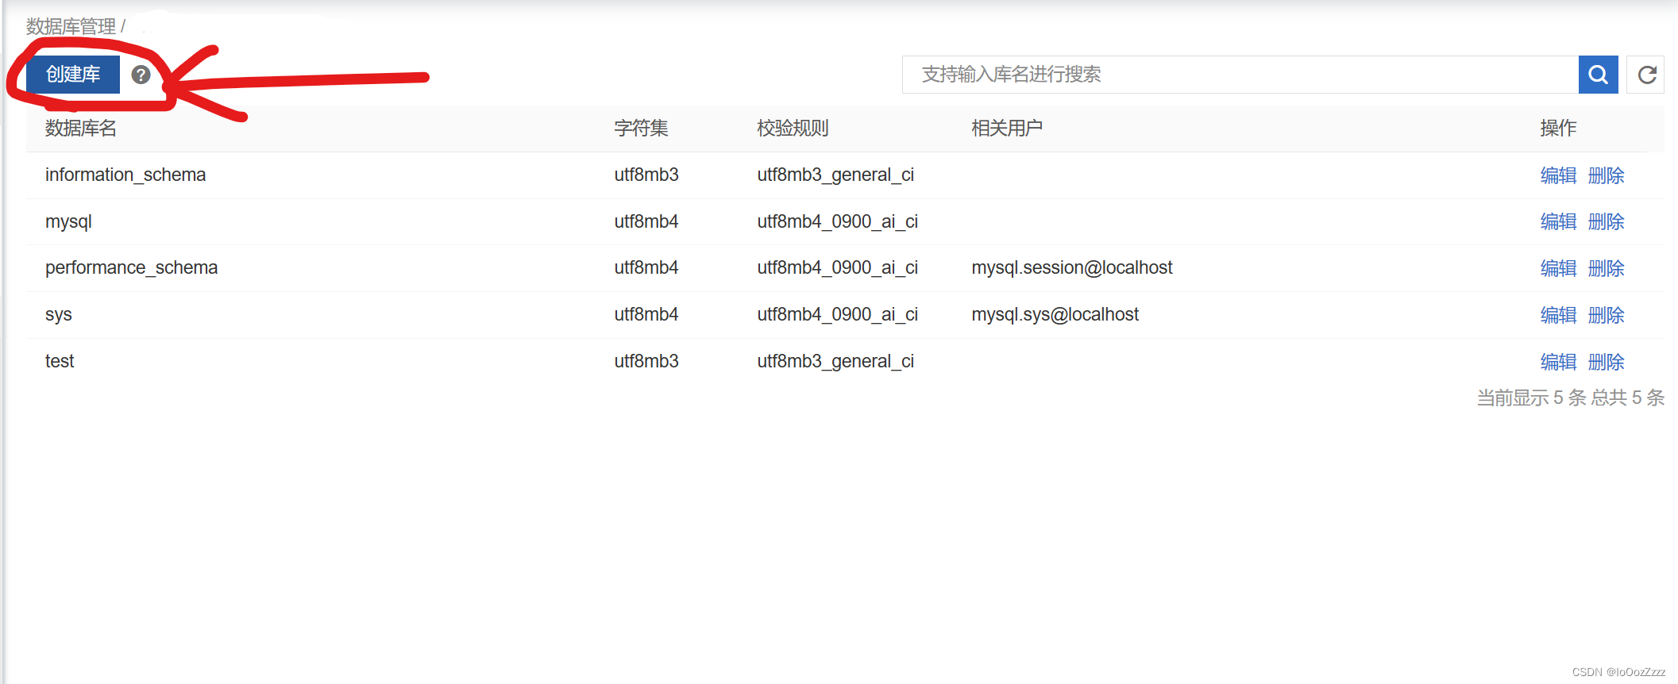Select the test database name cell
This screenshot has height=684, width=1678.
pos(60,361)
